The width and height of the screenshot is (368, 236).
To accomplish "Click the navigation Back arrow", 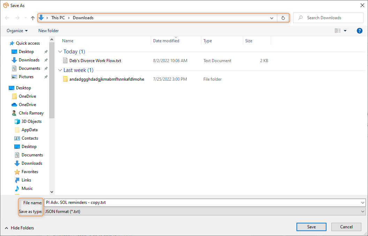I will (7, 17).
